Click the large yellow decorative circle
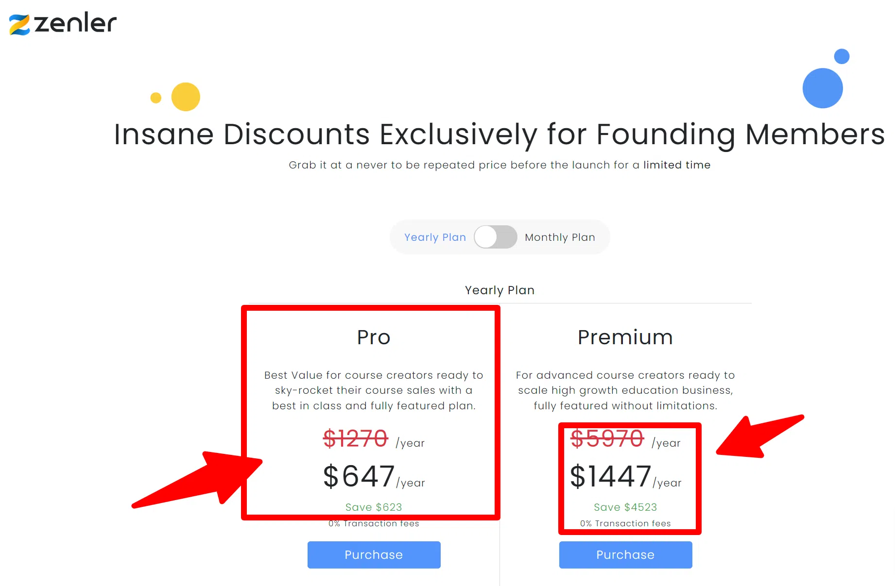This screenshot has height=586, width=895. tap(186, 97)
